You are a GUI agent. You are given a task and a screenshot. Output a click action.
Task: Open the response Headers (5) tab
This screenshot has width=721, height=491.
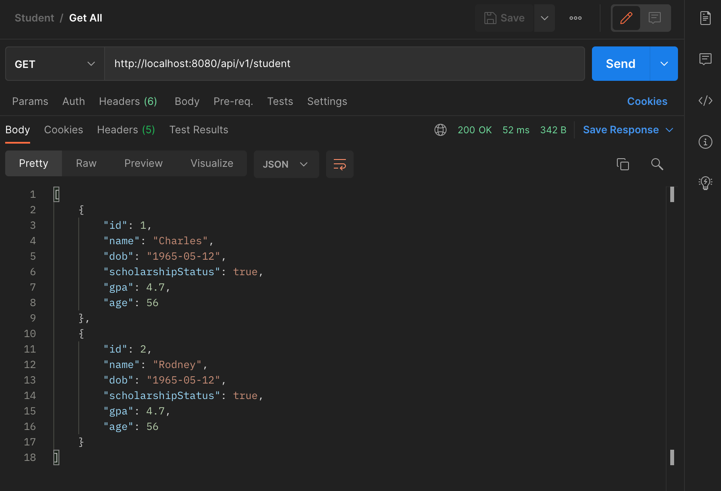click(126, 129)
